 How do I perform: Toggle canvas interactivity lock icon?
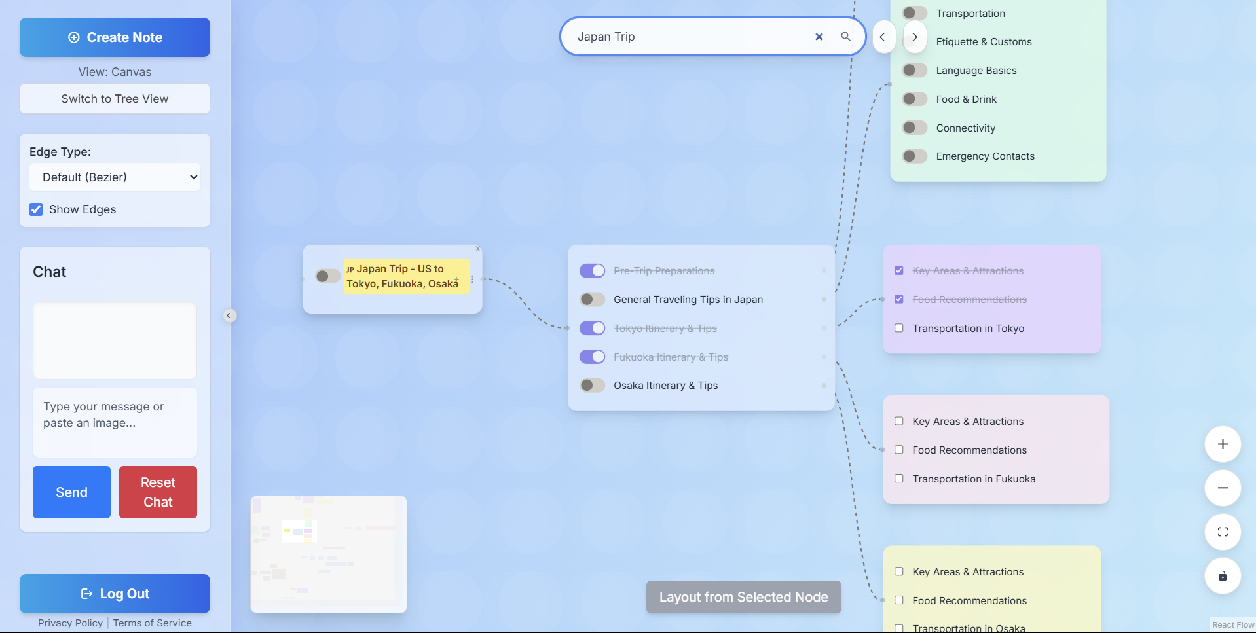pos(1223,576)
